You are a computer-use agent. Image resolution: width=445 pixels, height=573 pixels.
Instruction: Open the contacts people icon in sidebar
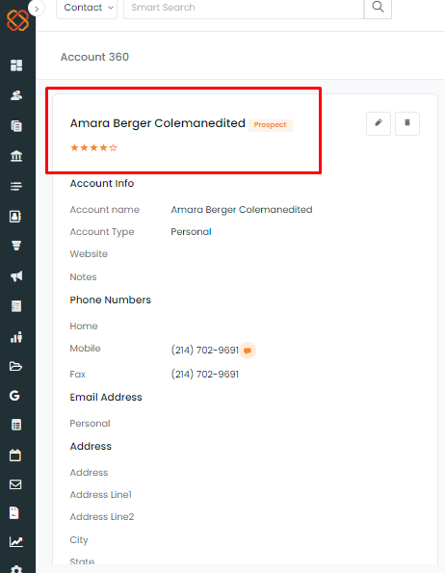(x=16, y=95)
